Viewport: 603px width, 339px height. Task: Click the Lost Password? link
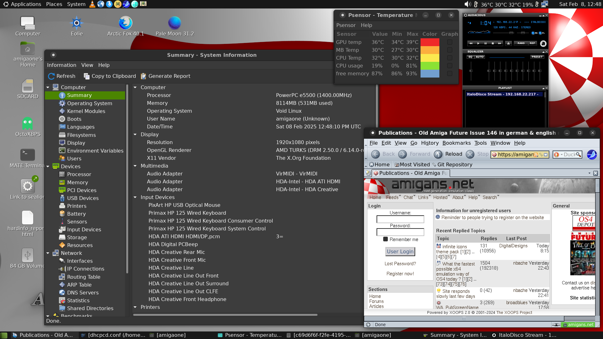click(x=400, y=264)
